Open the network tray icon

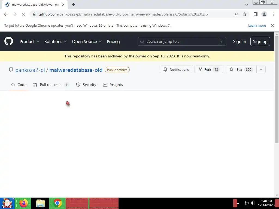pos(246,203)
